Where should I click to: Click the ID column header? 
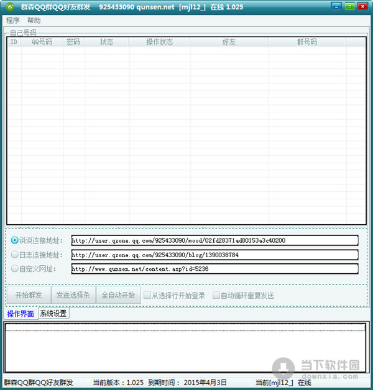(14, 42)
